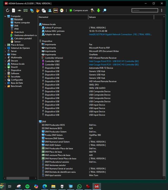Expand the Multimedia tree node
Screen dimensions: 168x190
point(5,58)
